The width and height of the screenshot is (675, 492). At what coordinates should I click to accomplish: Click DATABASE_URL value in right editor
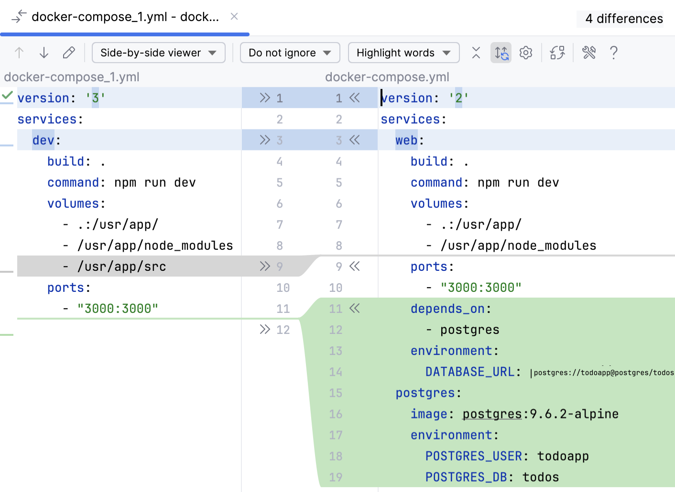603,373
